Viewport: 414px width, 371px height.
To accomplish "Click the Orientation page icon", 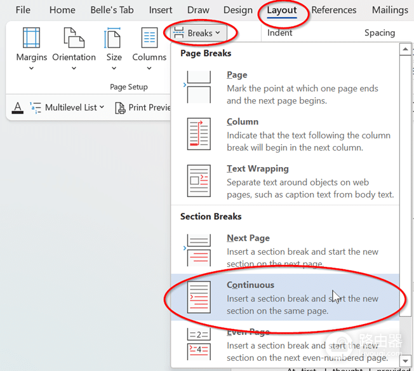I will point(74,37).
